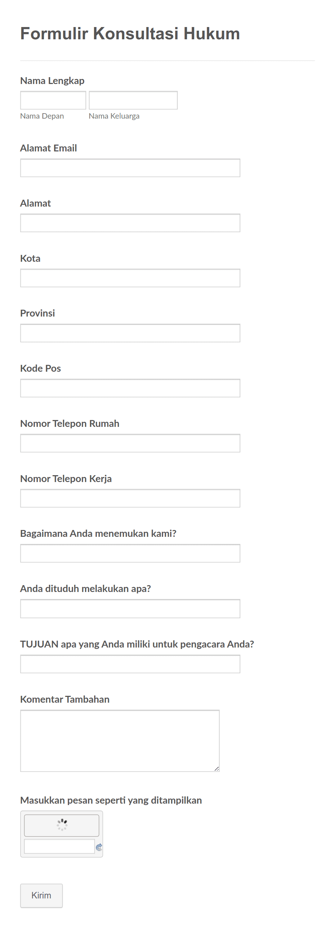Click the Kota input field
Viewport: 335px width, 928px height.
point(130,278)
